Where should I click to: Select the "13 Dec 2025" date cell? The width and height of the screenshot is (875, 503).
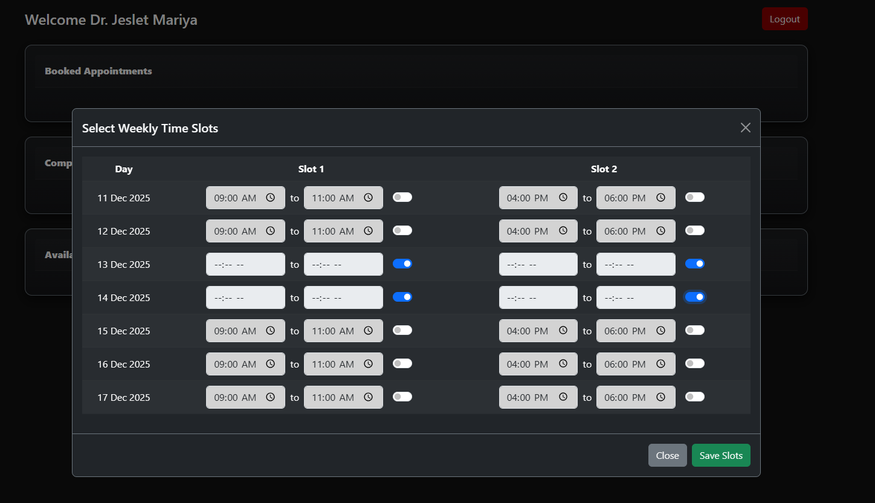(124, 264)
